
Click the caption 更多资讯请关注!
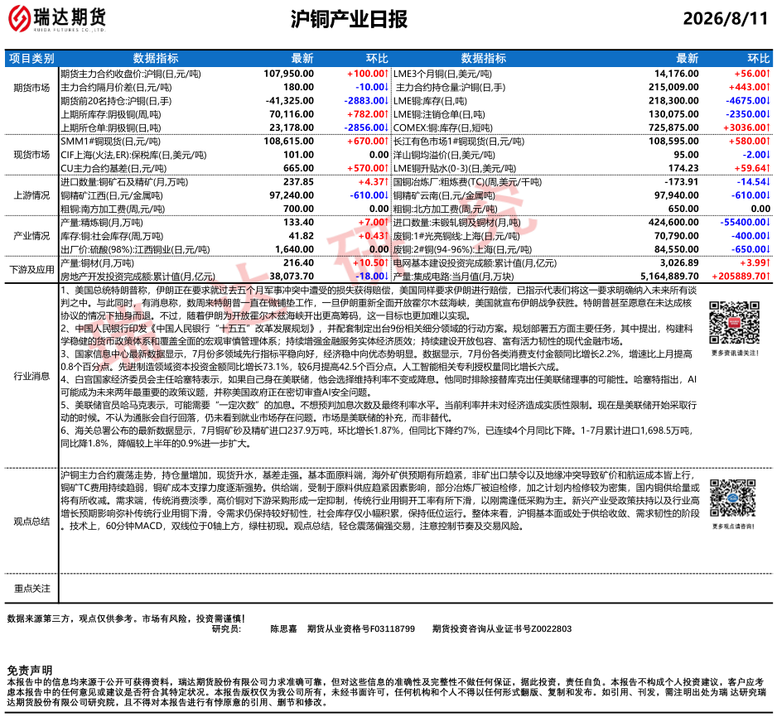pos(735,353)
